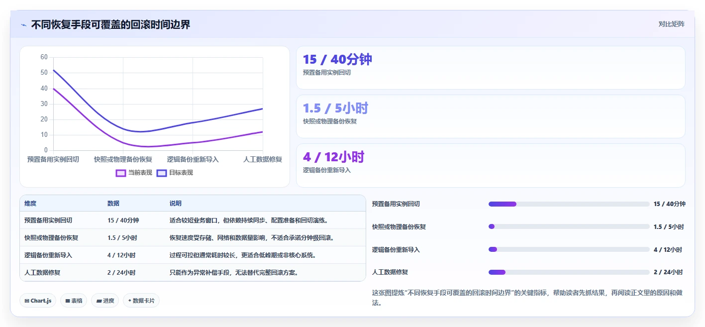Click the 快照或物理备份恢复 card caption

click(330, 121)
